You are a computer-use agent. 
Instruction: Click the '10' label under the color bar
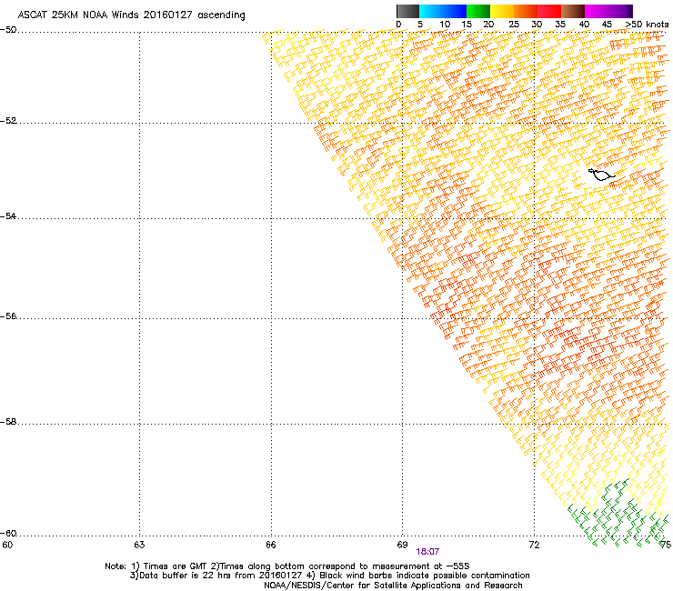click(x=445, y=25)
